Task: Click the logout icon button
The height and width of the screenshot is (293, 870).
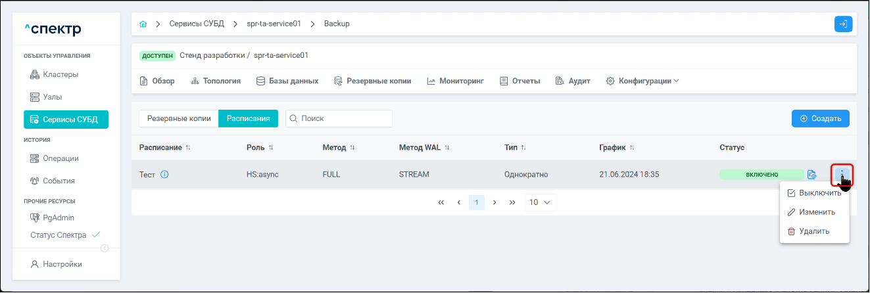Action: pos(843,24)
